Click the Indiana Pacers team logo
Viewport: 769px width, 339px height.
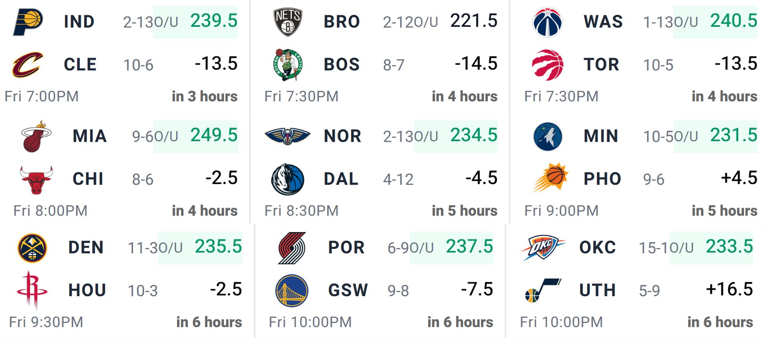tap(28, 22)
